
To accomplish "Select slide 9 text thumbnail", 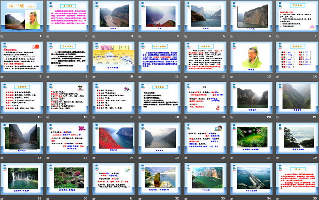I will [x=68, y=57].
